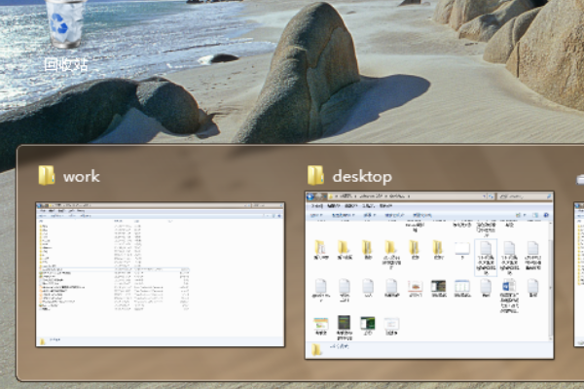The width and height of the screenshot is (584, 389).
Task: Click the folder icon beside the work title
Action: pyautogui.click(x=46, y=176)
